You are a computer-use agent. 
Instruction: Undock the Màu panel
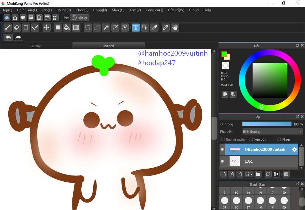[298, 45]
